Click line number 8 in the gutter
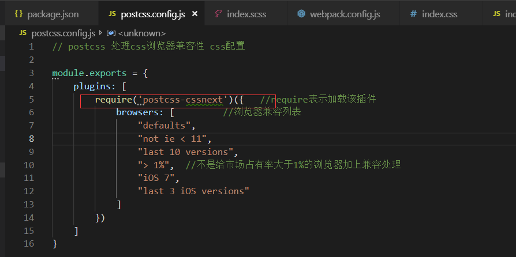This screenshot has width=516, height=257. tap(31, 139)
